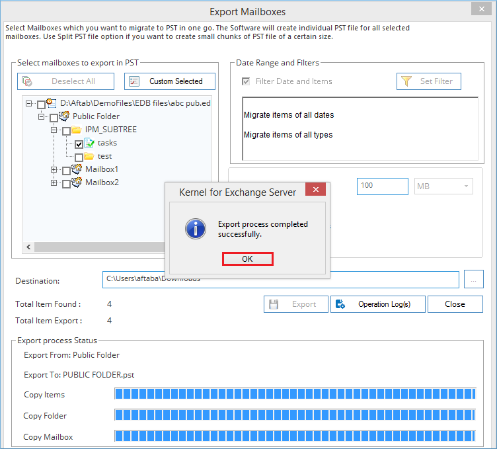Select the tasks tree label
Image resolution: width=497 pixels, height=449 pixels.
[x=107, y=143]
